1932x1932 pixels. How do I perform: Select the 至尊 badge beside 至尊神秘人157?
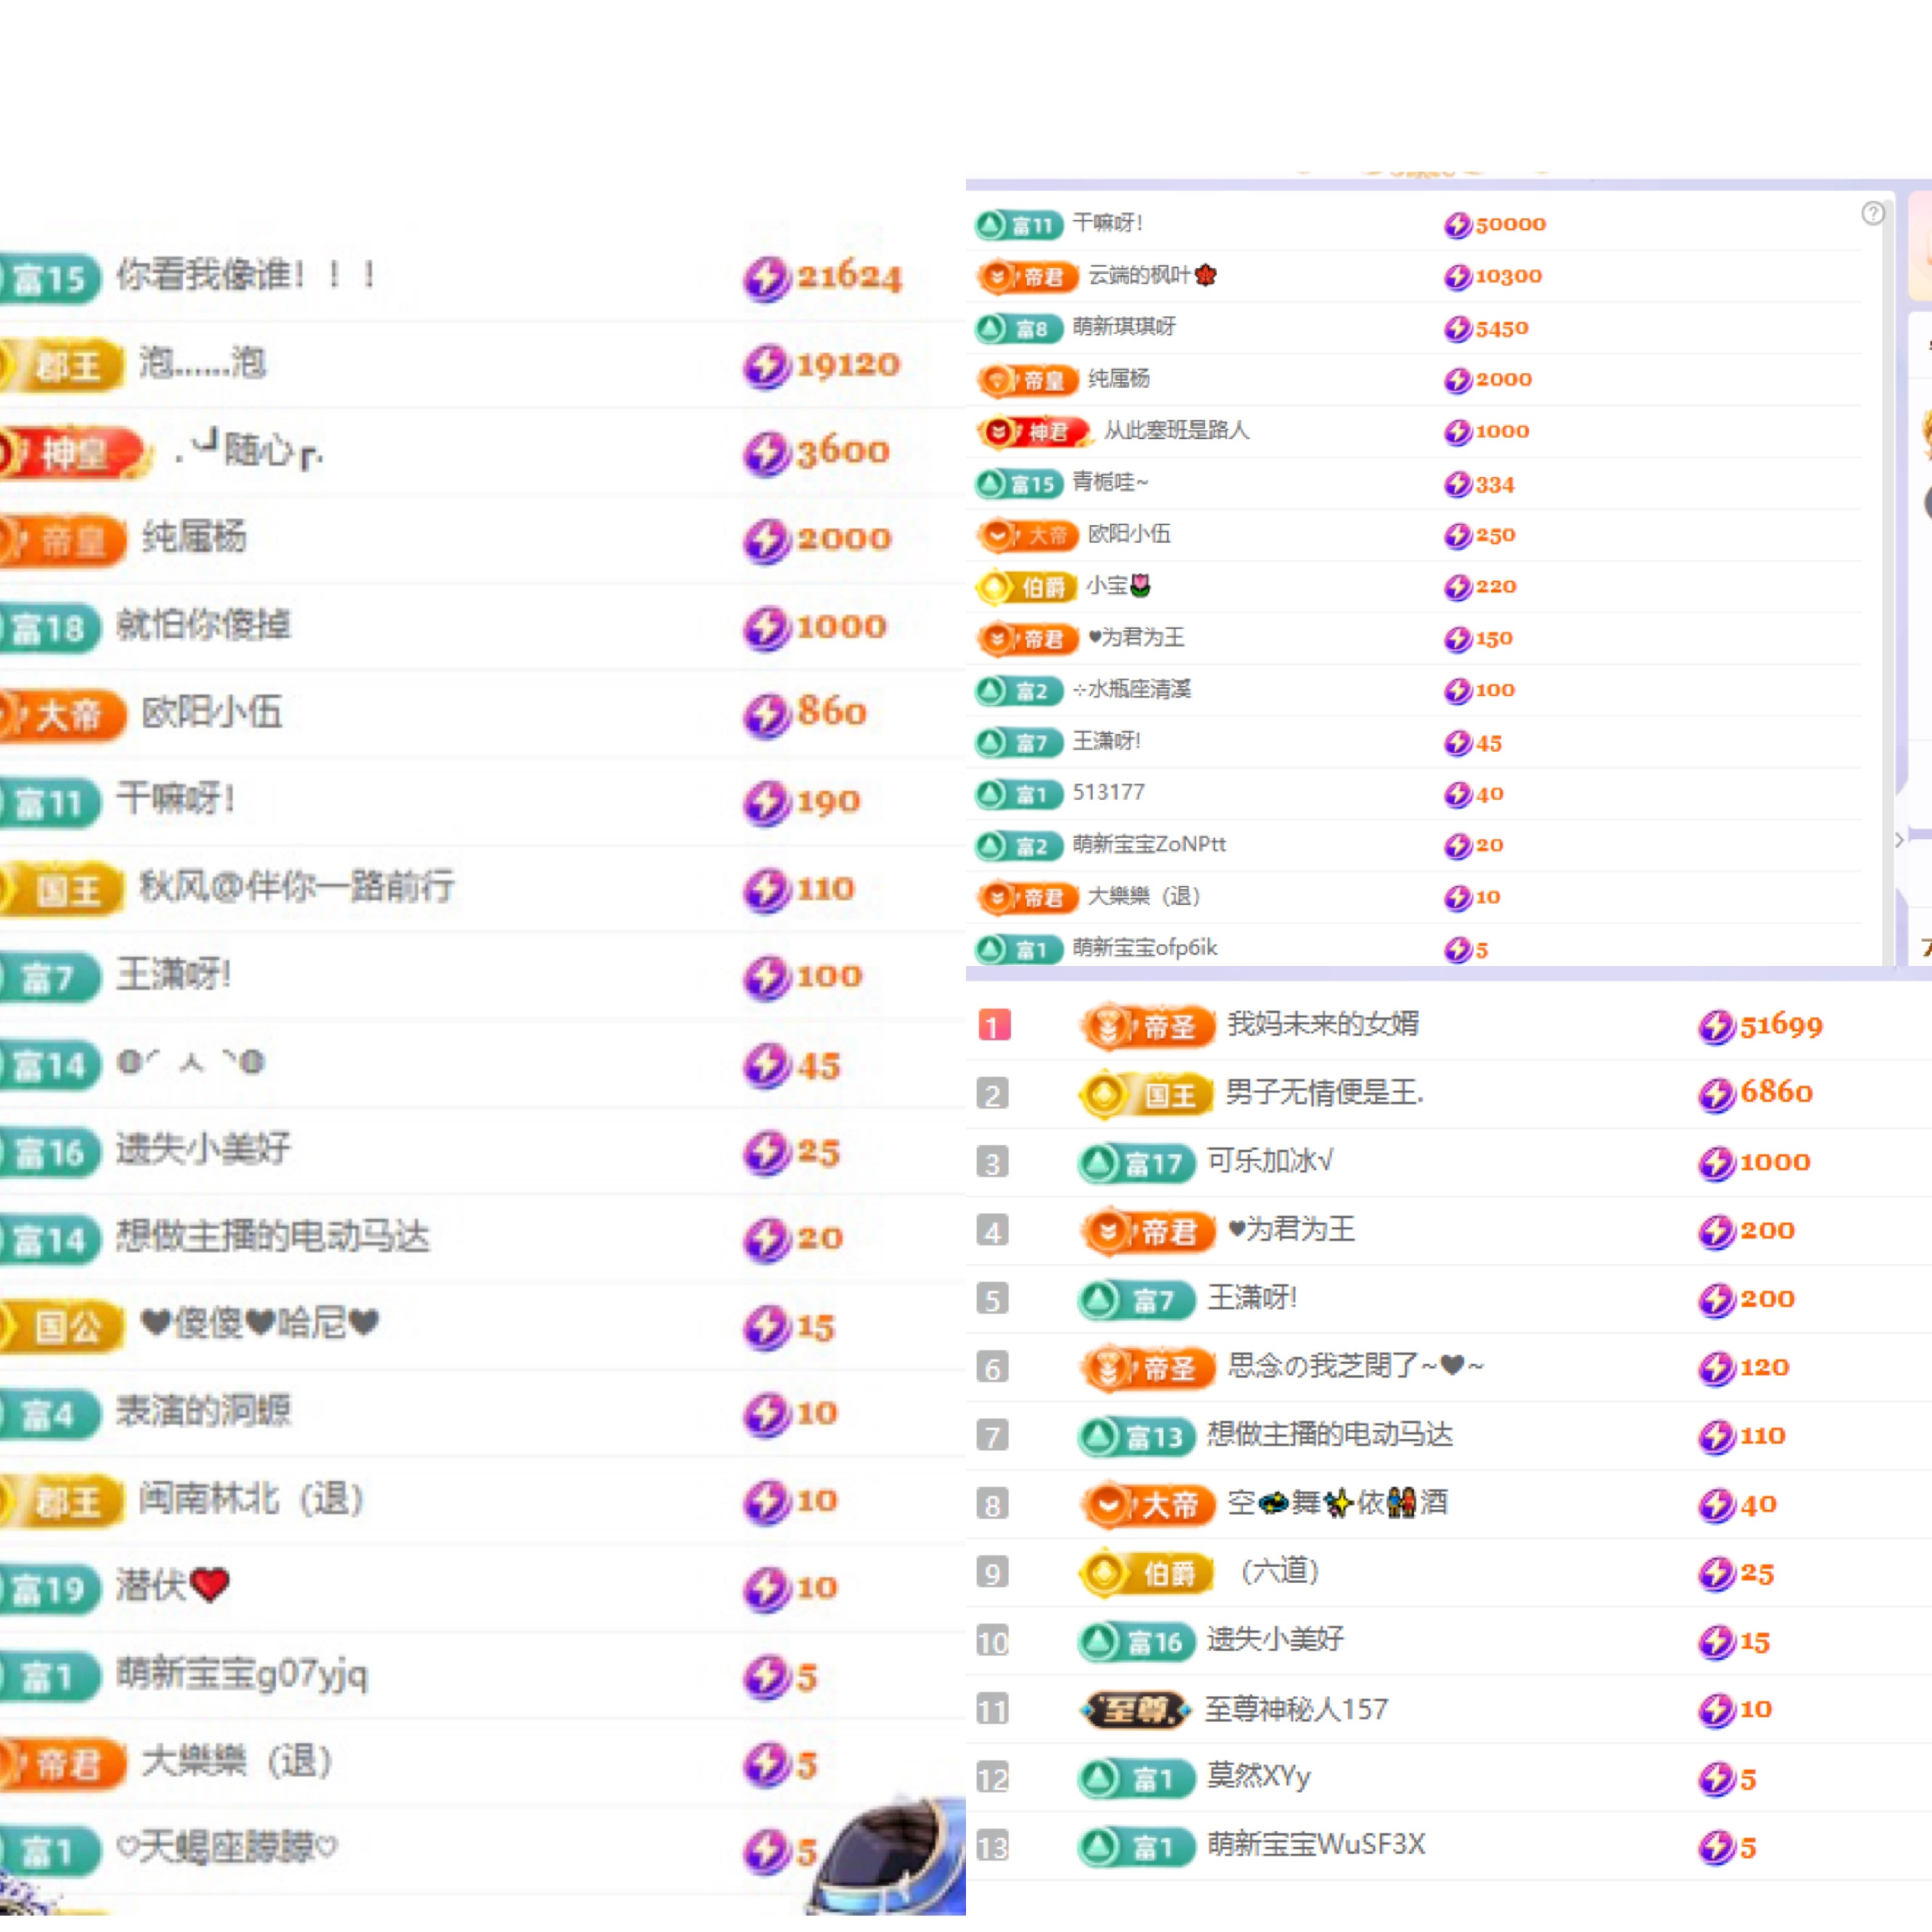click(1136, 1711)
